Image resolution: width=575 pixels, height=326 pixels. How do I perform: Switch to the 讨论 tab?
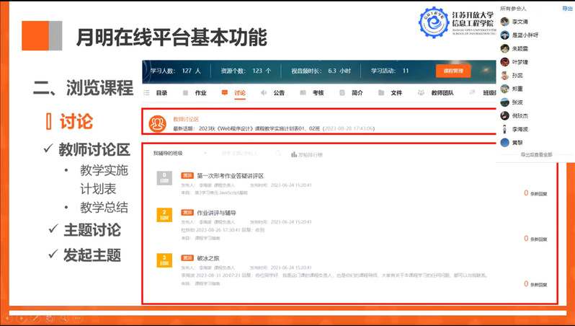click(234, 93)
